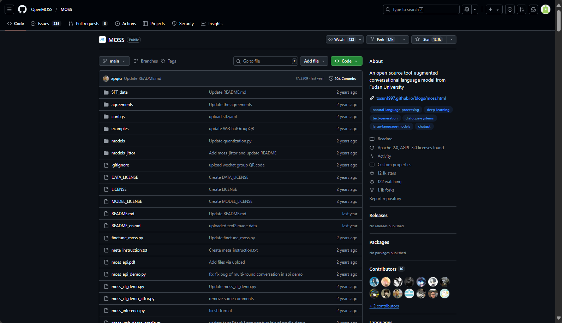The image size is (562, 323).
Task: Open the Insights tab
Action: tap(212, 24)
